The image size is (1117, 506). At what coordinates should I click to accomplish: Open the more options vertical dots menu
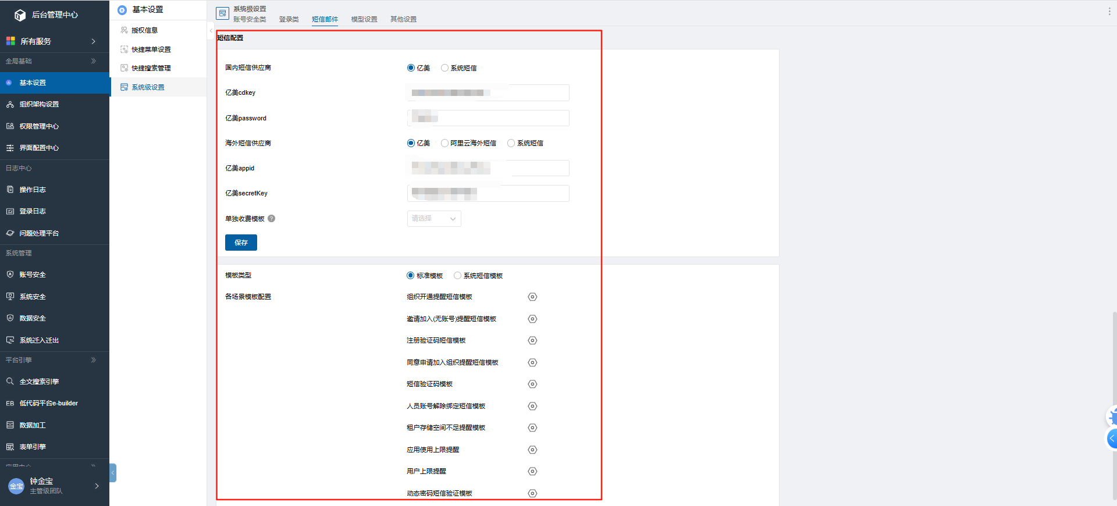click(1109, 11)
